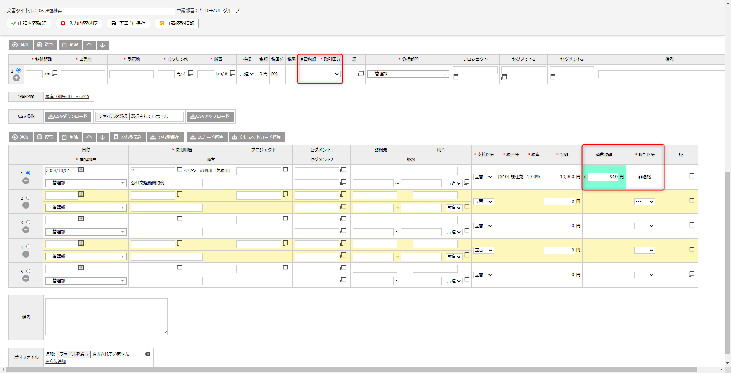Open the 移動距離 km lookup icon
Viewport: 731px width, 373px height.
click(x=55, y=73)
